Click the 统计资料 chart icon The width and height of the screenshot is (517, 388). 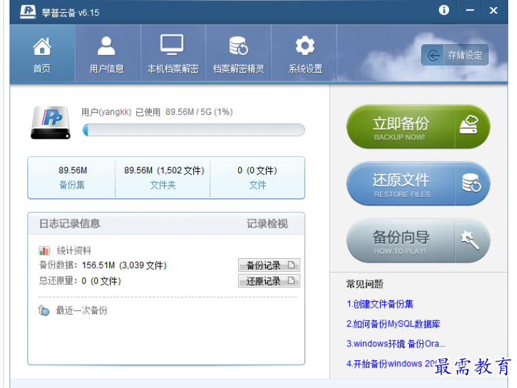click(44, 251)
